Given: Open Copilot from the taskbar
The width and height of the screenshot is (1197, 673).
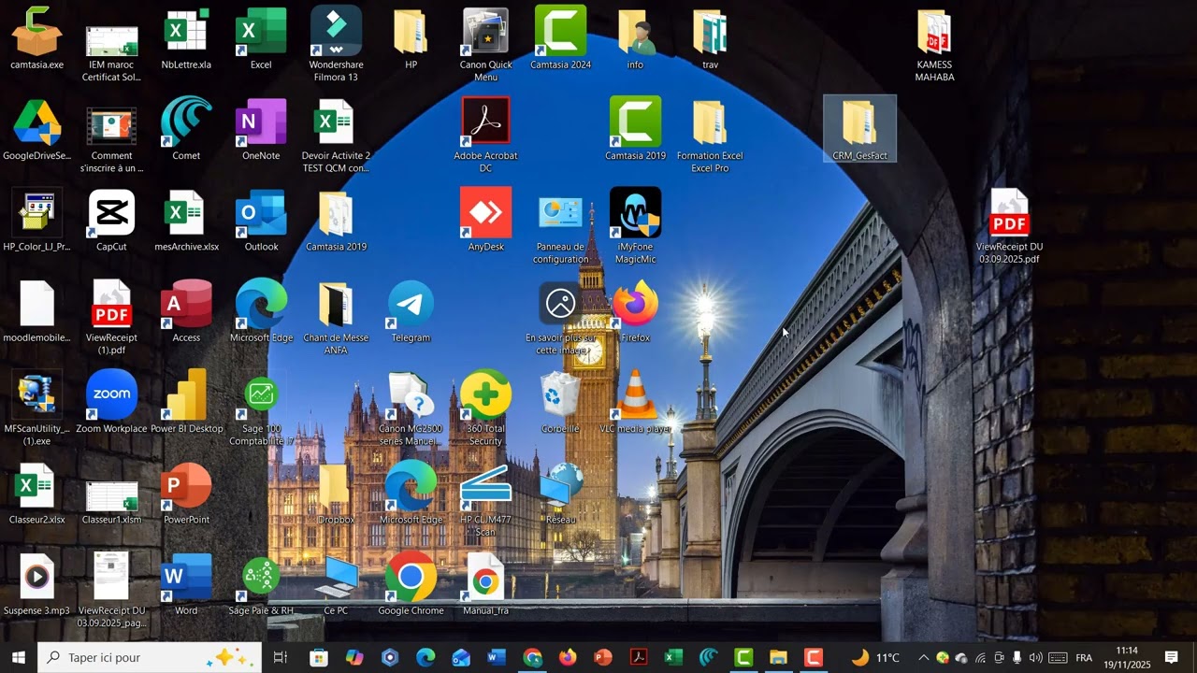Looking at the screenshot, I should 354,658.
